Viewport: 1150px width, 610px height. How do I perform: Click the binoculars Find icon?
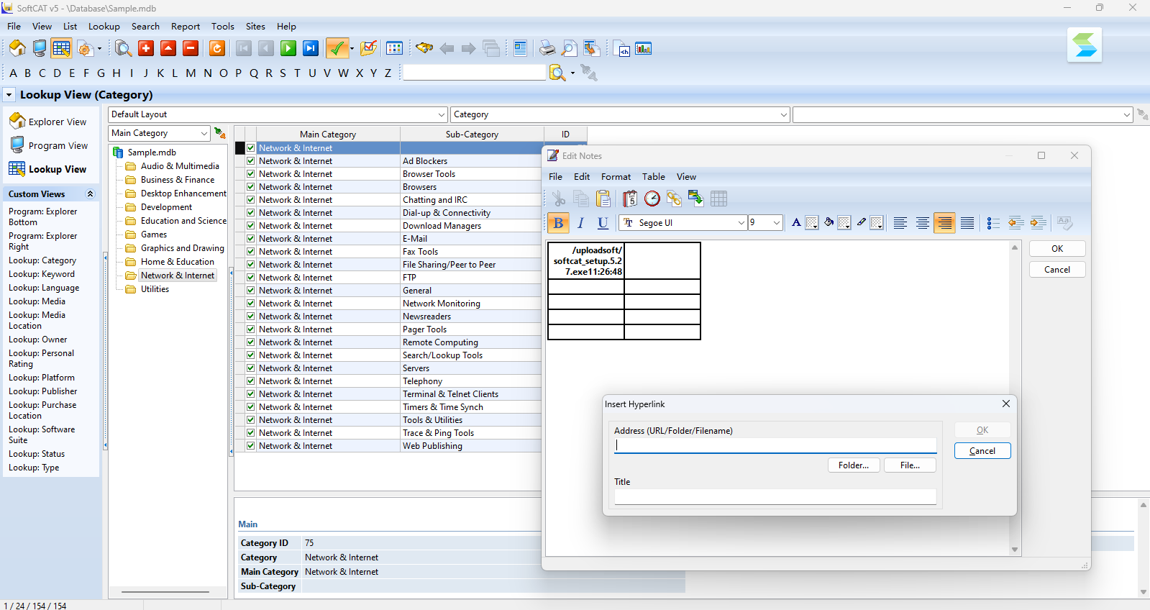click(424, 48)
